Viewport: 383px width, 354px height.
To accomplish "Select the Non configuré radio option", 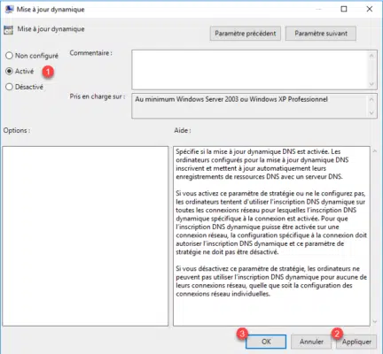I will click(10, 56).
